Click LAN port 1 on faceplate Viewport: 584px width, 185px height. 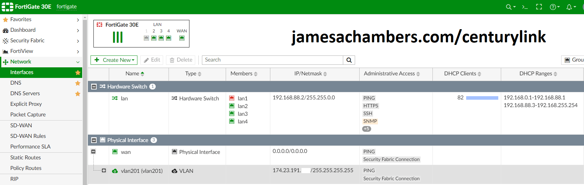coord(146,38)
